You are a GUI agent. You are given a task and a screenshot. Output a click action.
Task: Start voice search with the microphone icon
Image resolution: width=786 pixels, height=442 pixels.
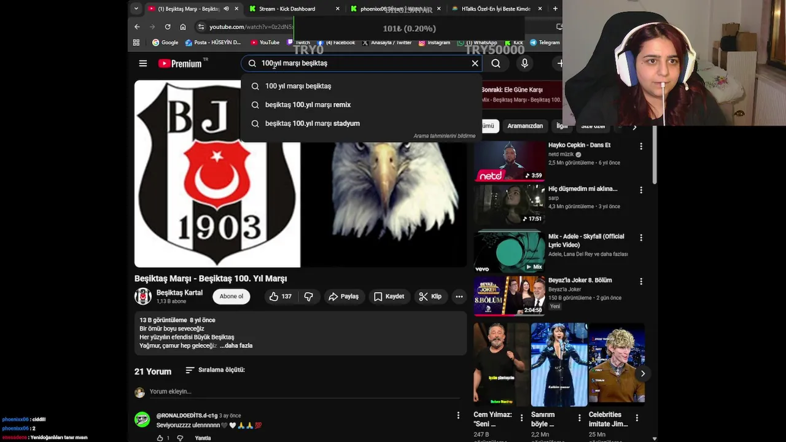click(x=524, y=63)
